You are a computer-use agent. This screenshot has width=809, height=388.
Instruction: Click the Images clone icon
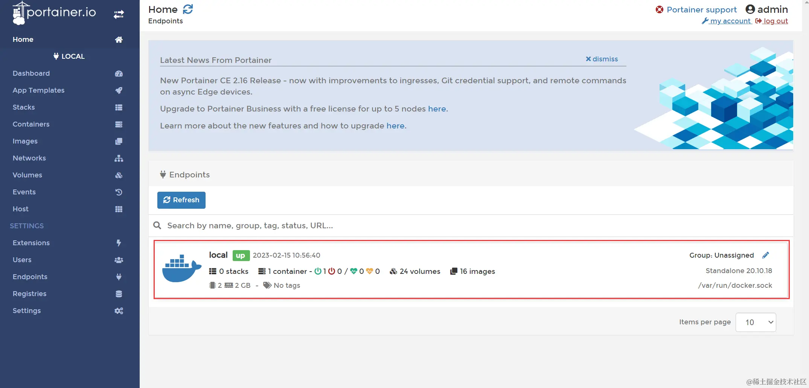pyautogui.click(x=119, y=141)
